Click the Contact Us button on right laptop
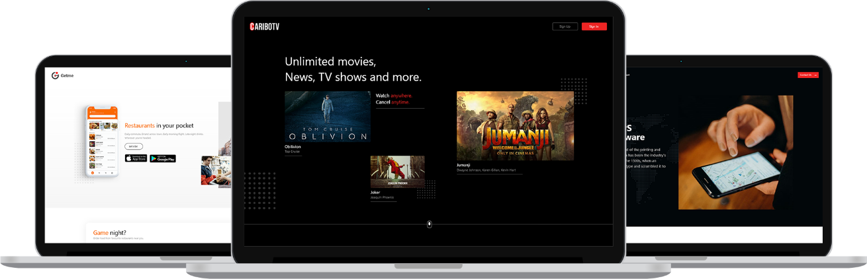This screenshot has width=867, height=279. [808, 75]
